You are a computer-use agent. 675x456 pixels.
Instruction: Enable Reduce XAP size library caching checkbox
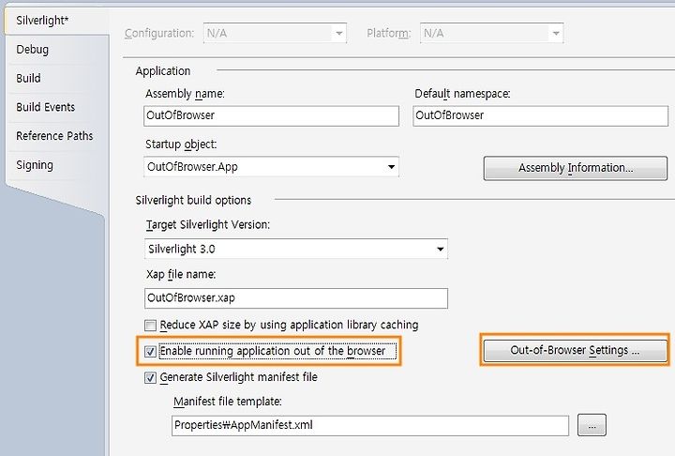click(x=150, y=325)
